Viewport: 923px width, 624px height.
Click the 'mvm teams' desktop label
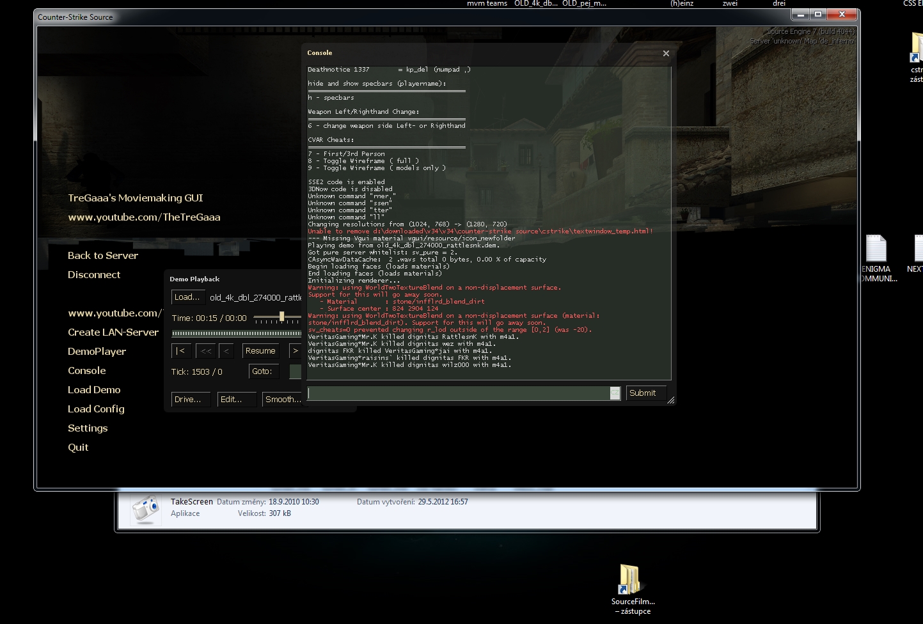[487, 4]
